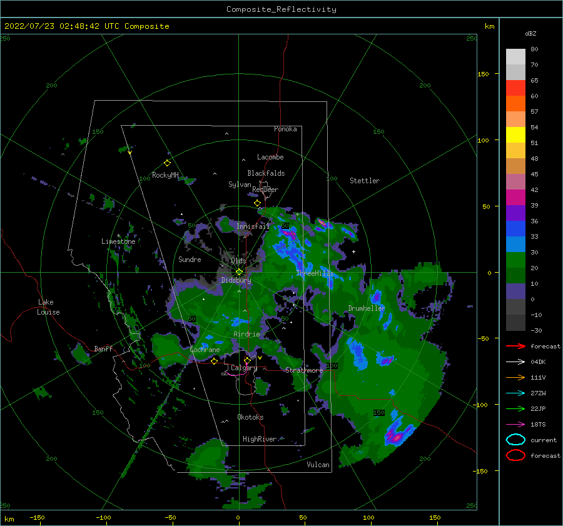Screen dimensions: 563x526
Task: Click the magenta storm core near Vulcan range ring
Action: (397, 437)
